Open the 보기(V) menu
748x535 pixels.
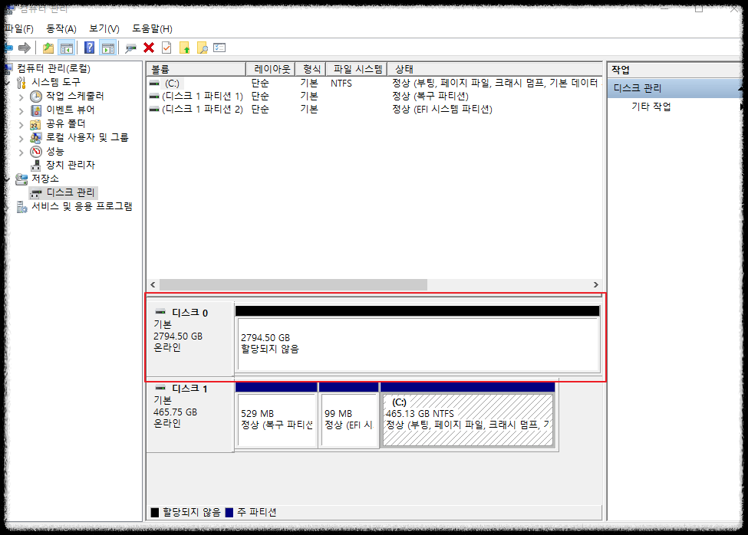click(104, 28)
